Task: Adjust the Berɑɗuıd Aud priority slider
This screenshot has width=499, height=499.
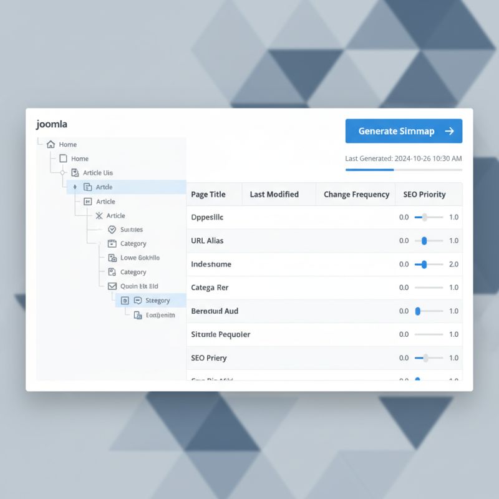Action: point(418,311)
